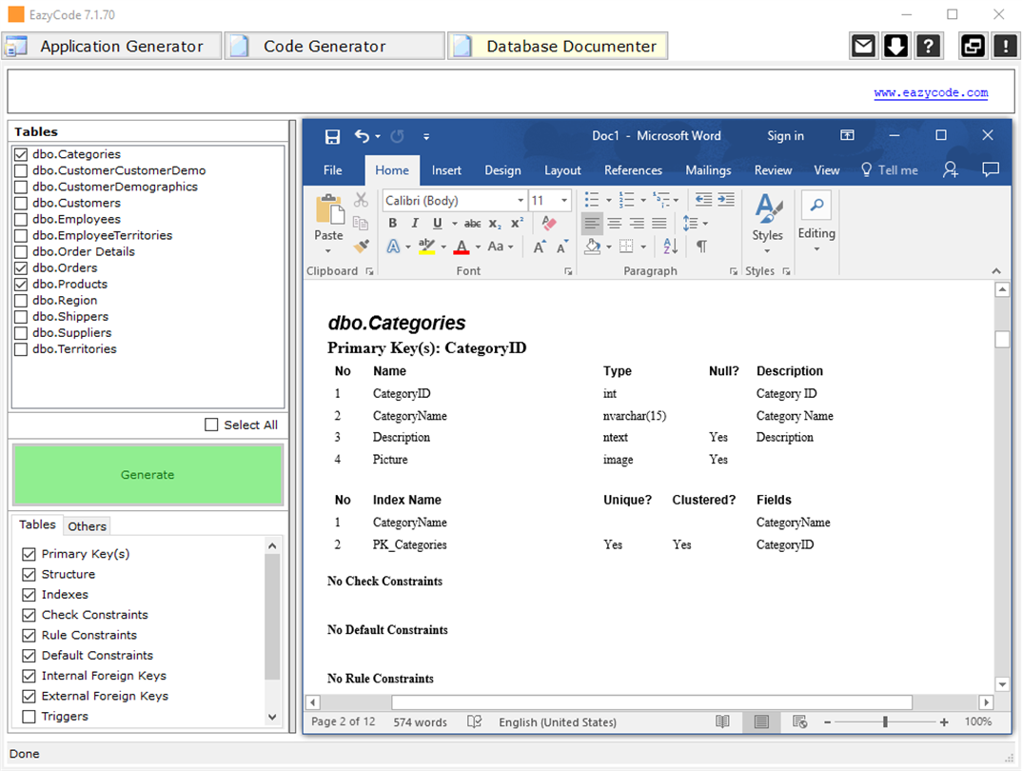Check the dbo.Customers table checkbox

pyautogui.click(x=21, y=203)
